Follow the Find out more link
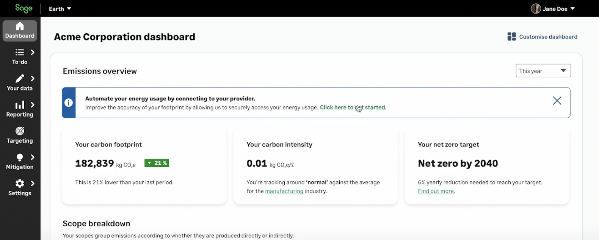This screenshot has height=240, width=599. [x=436, y=191]
